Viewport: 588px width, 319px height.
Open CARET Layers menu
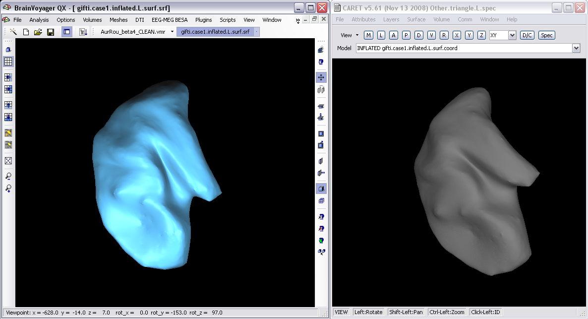[x=391, y=19]
